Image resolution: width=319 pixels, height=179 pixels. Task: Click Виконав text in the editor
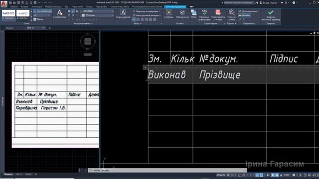tap(167, 75)
